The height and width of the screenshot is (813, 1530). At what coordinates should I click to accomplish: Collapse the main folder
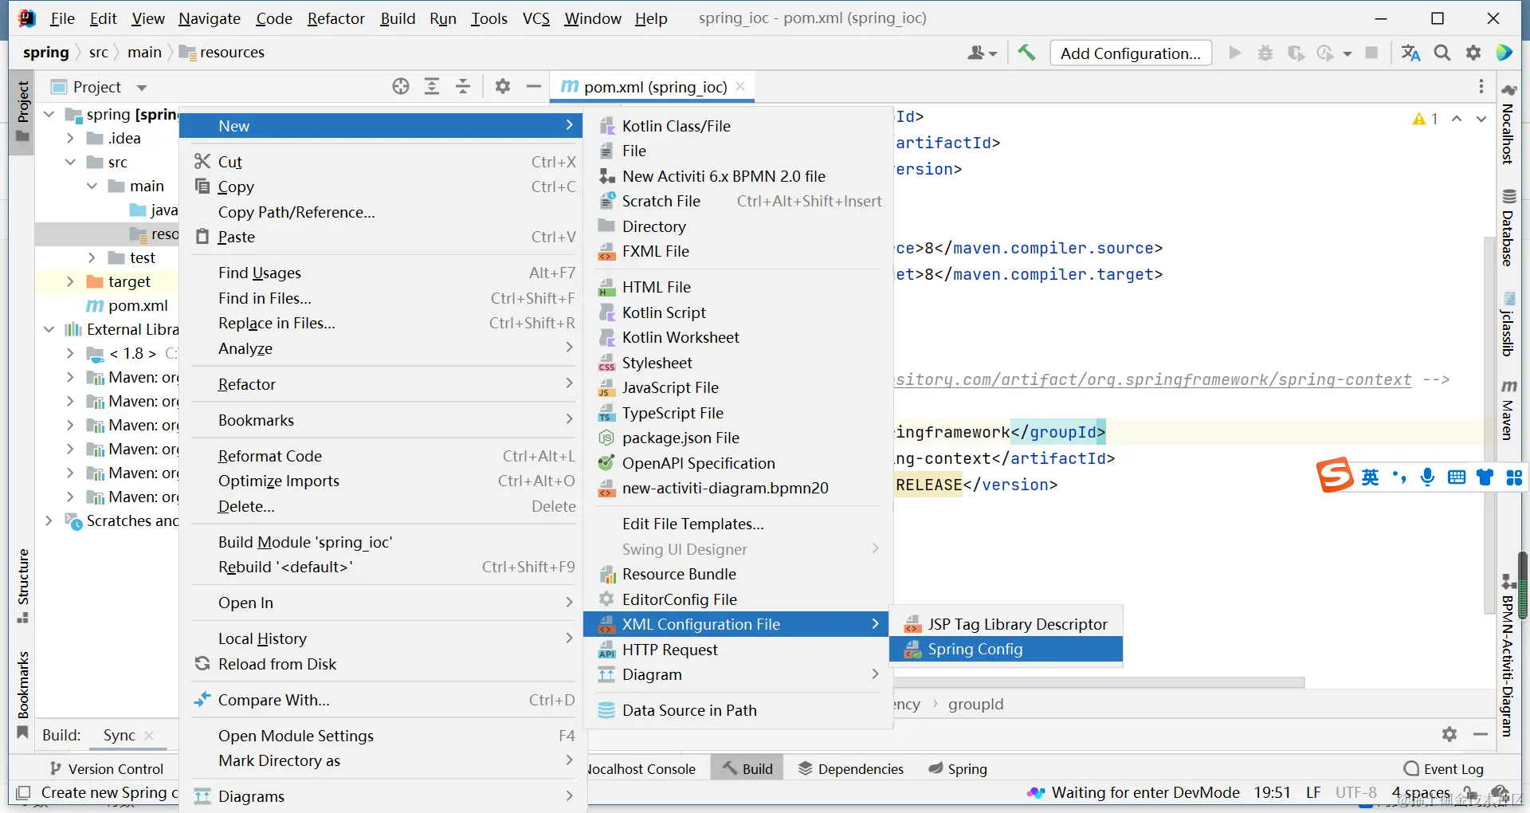pos(92,186)
